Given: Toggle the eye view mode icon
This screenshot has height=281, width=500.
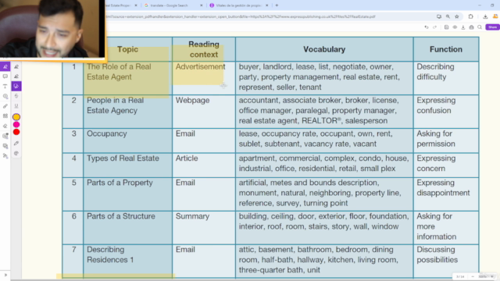Looking at the screenshot, I should 455,27.
